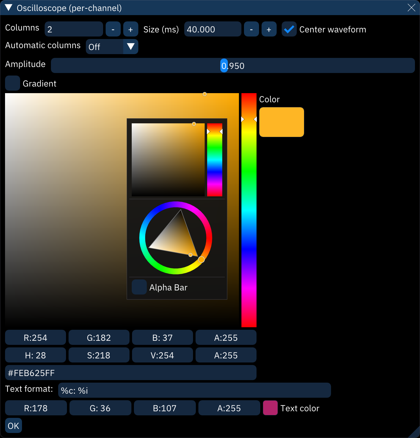Decrease Columns with the minus button
This screenshot has width=420, height=438.
[x=113, y=29]
